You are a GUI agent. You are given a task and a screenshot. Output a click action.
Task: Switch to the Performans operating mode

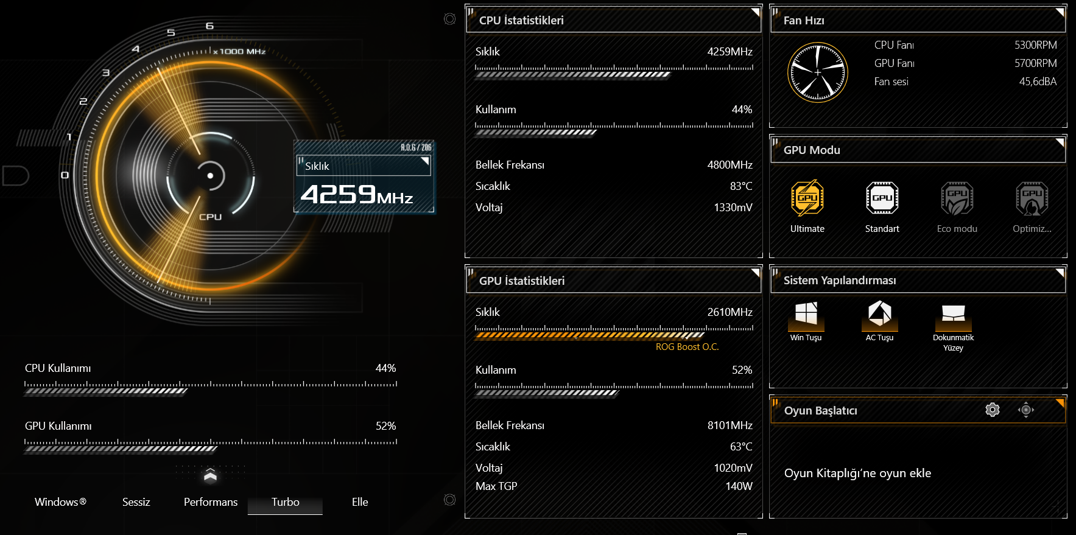click(x=211, y=502)
